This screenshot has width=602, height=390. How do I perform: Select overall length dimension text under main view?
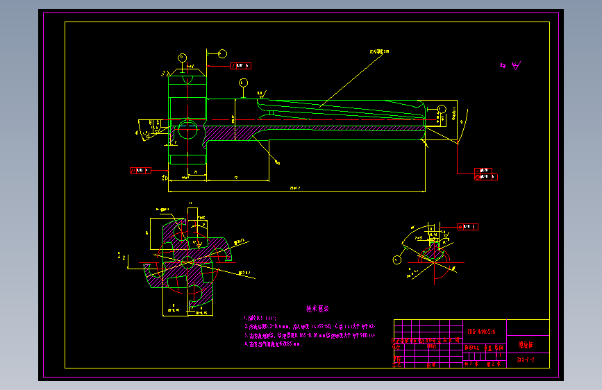[x=294, y=188]
